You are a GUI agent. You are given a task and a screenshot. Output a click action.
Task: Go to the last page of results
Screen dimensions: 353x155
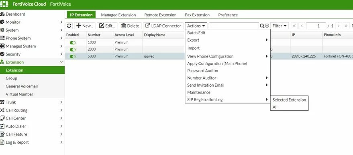click(x=346, y=26)
